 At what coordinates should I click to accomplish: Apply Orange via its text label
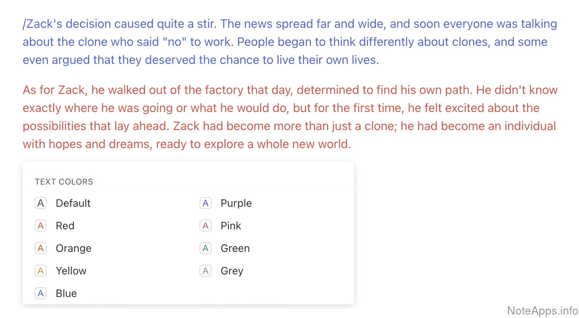[73, 248]
